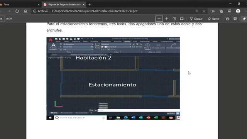Image resolution: width=247 pixels, height=139 pixels.
Task: Reload the page with the refresh icon
Action: pyautogui.click(x=17, y=11)
